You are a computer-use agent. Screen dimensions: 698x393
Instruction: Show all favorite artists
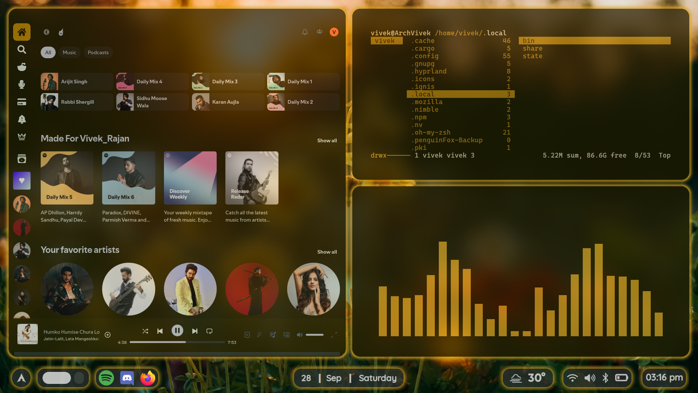tap(327, 252)
